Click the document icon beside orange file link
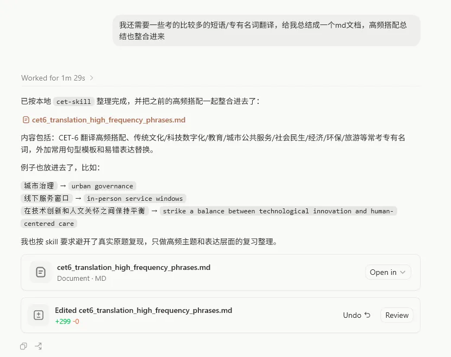The image size is (451, 357). 26,120
